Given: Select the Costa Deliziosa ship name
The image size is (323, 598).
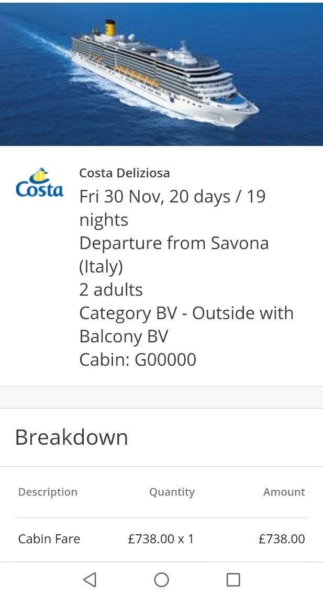Looking at the screenshot, I should 125,173.
